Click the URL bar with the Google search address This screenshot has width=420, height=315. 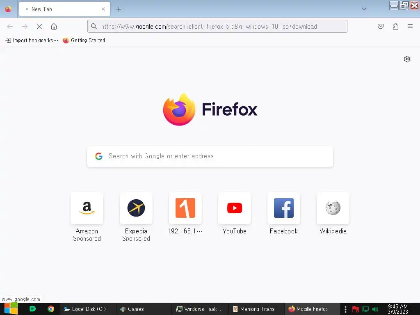point(217,26)
